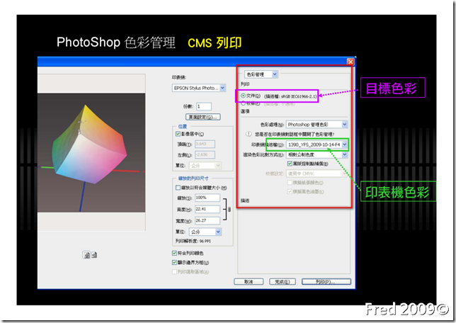Toggle the 符合列印顏色 checkbox
The image size is (456, 323).
174,253
